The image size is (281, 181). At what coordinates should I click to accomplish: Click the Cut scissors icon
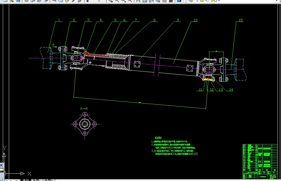click(54, 1)
